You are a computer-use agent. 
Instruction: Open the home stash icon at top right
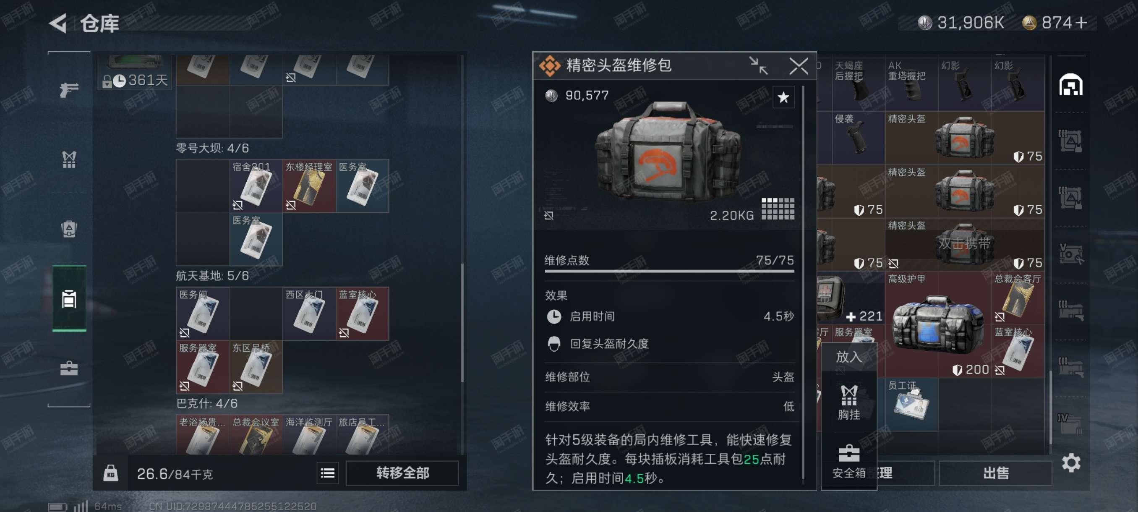pyautogui.click(x=1071, y=85)
